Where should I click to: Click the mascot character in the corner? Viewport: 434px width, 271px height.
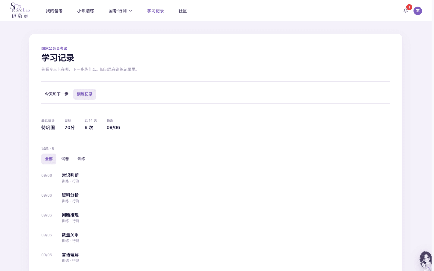pyautogui.click(x=426, y=261)
